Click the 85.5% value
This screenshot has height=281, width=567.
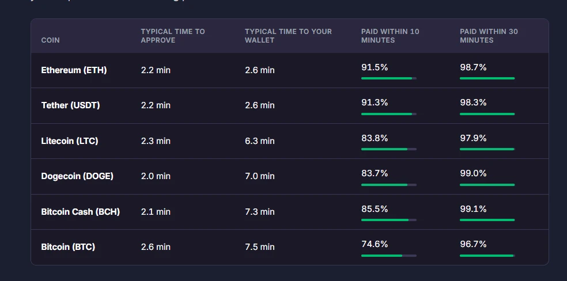tap(375, 209)
